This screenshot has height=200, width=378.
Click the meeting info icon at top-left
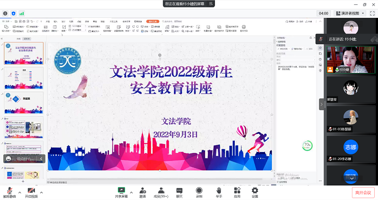pyautogui.click(x=5, y=14)
